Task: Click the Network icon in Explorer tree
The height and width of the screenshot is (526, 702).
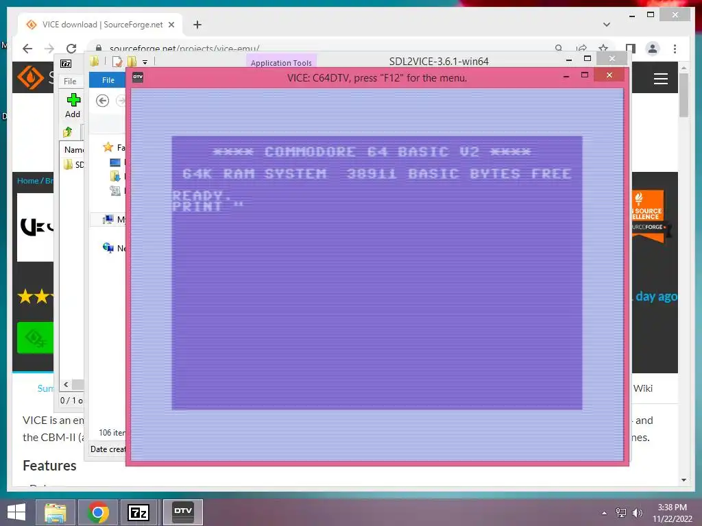Action: [108, 248]
